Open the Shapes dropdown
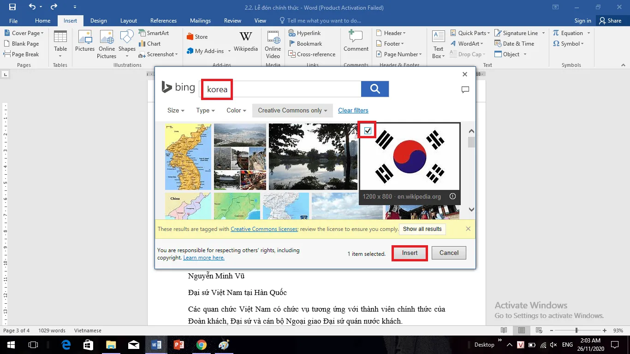Image resolution: width=630 pixels, height=354 pixels. 127,44
